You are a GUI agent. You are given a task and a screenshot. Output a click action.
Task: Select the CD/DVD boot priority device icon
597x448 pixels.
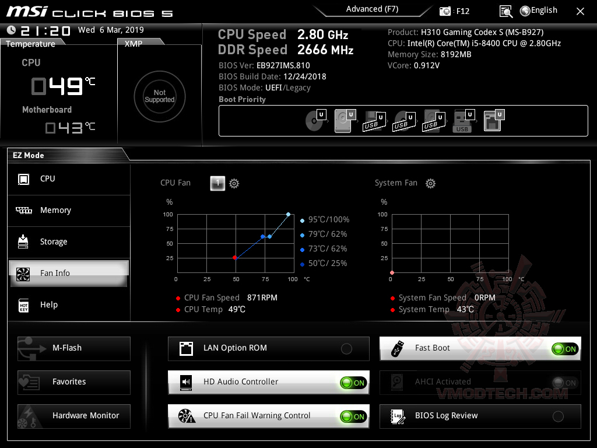click(x=316, y=120)
